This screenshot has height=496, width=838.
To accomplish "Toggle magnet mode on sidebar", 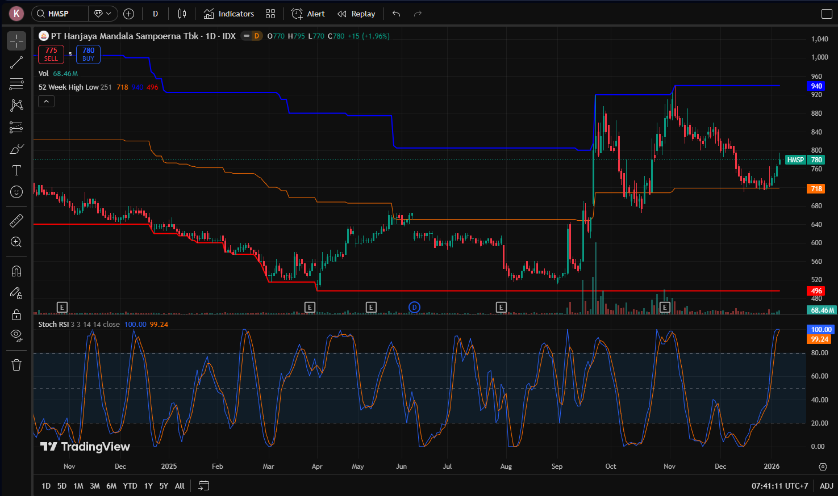I will tap(16, 271).
